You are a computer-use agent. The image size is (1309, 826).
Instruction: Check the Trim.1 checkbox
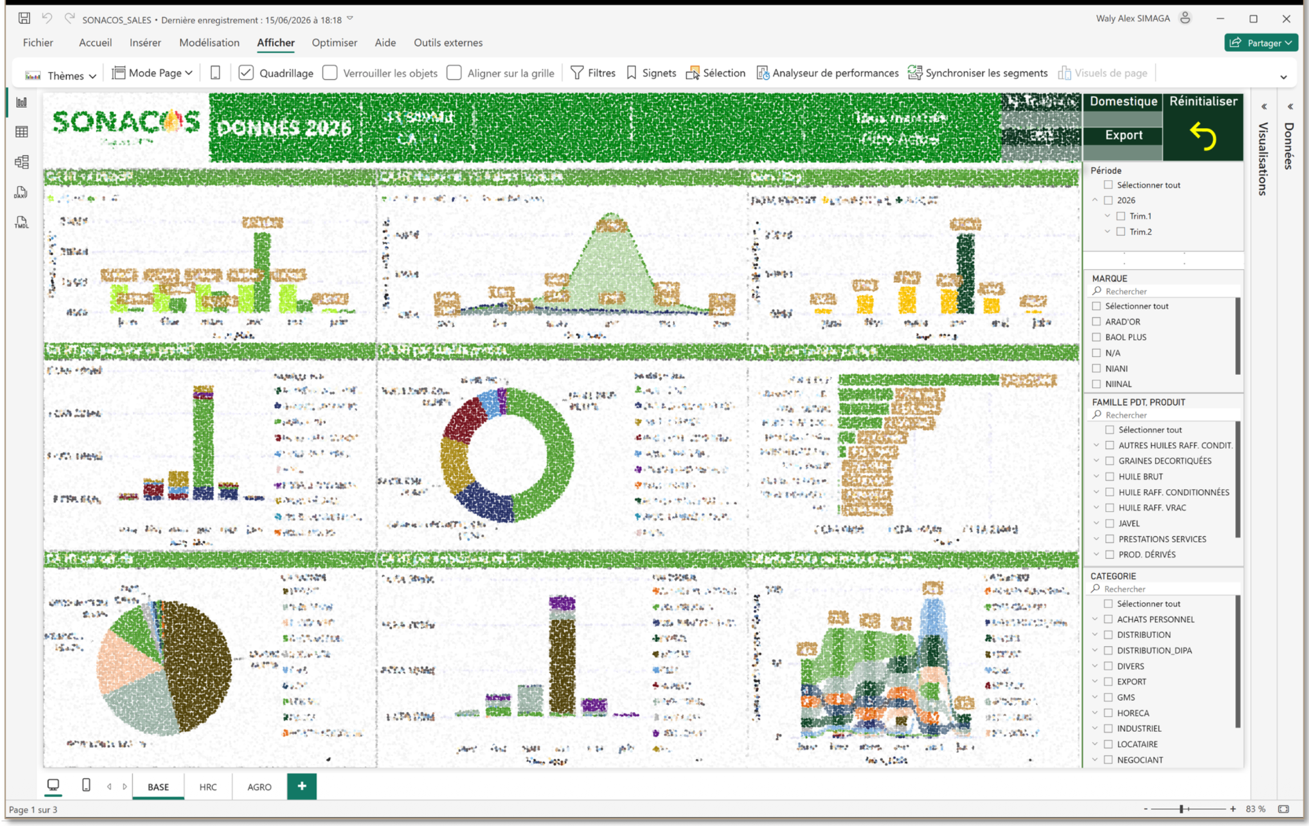tap(1121, 216)
